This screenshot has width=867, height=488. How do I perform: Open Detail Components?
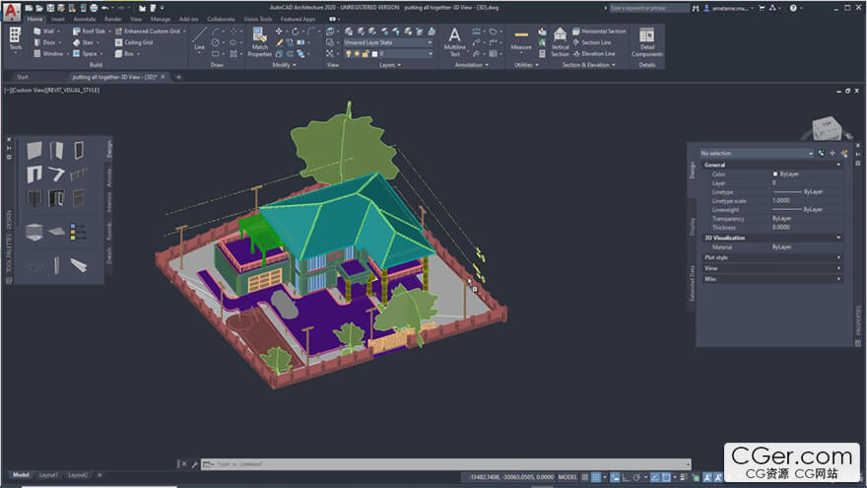pos(646,41)
